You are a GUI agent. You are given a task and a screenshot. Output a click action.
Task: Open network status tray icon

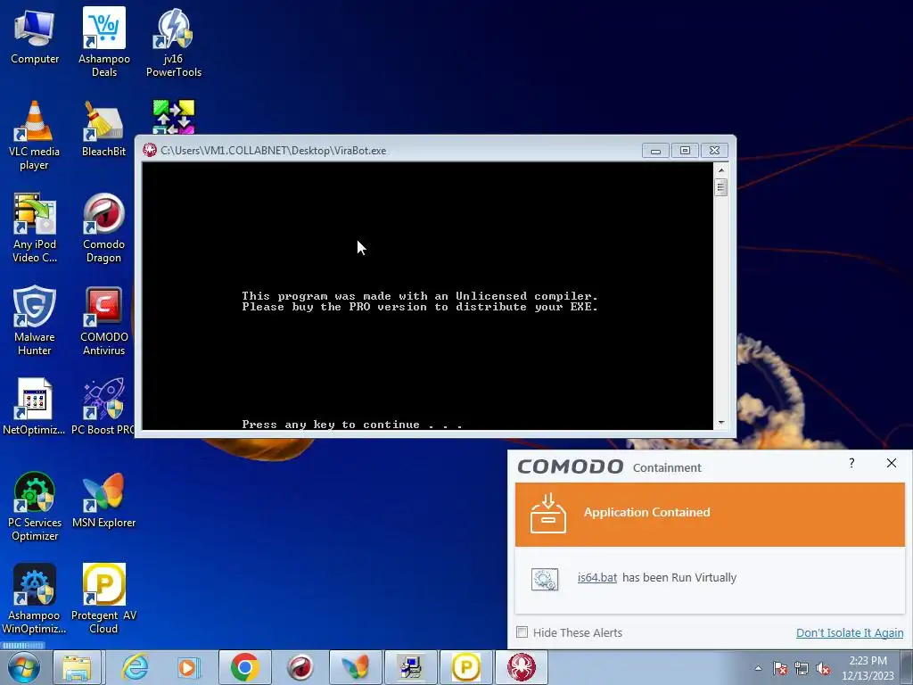[802, 668]
